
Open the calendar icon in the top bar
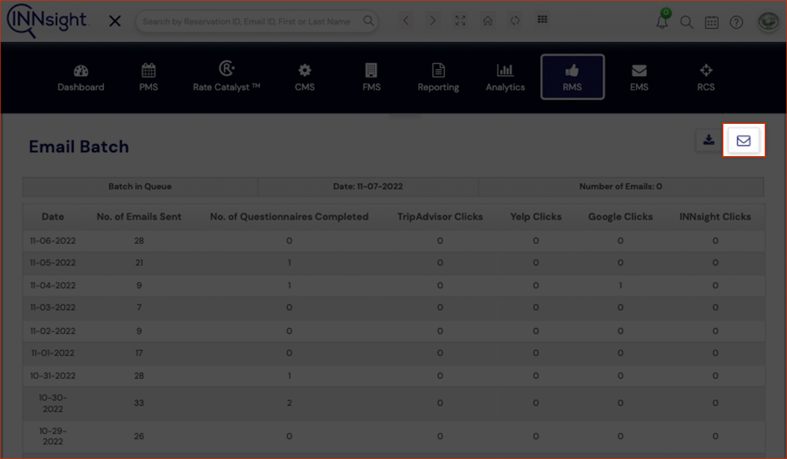click(x=712, y=22)
